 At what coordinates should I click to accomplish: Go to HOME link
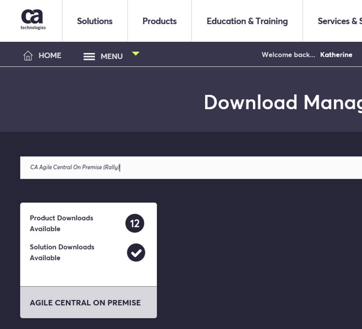(50, 56)
